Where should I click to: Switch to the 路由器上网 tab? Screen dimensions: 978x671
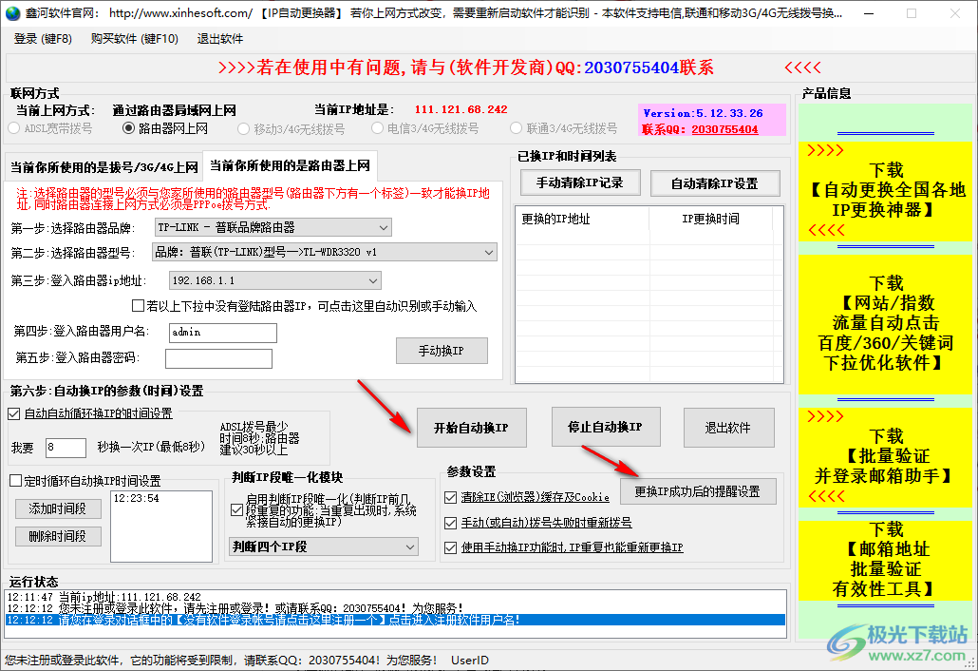click(290, 165)
